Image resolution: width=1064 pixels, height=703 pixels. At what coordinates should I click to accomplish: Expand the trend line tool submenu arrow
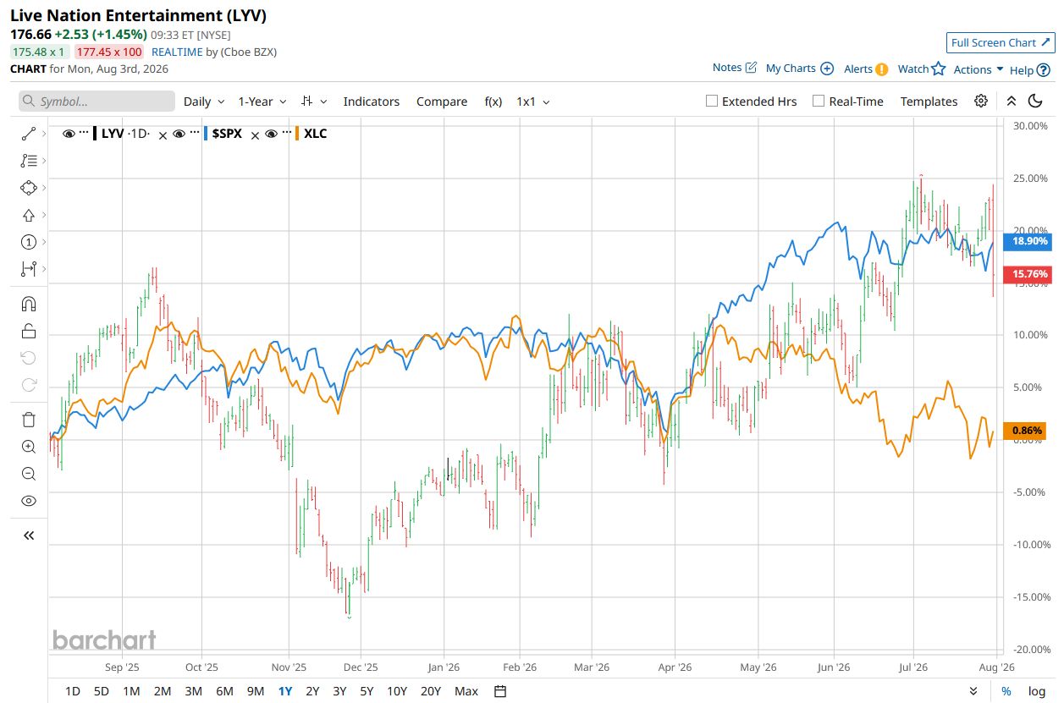point(44,134)
